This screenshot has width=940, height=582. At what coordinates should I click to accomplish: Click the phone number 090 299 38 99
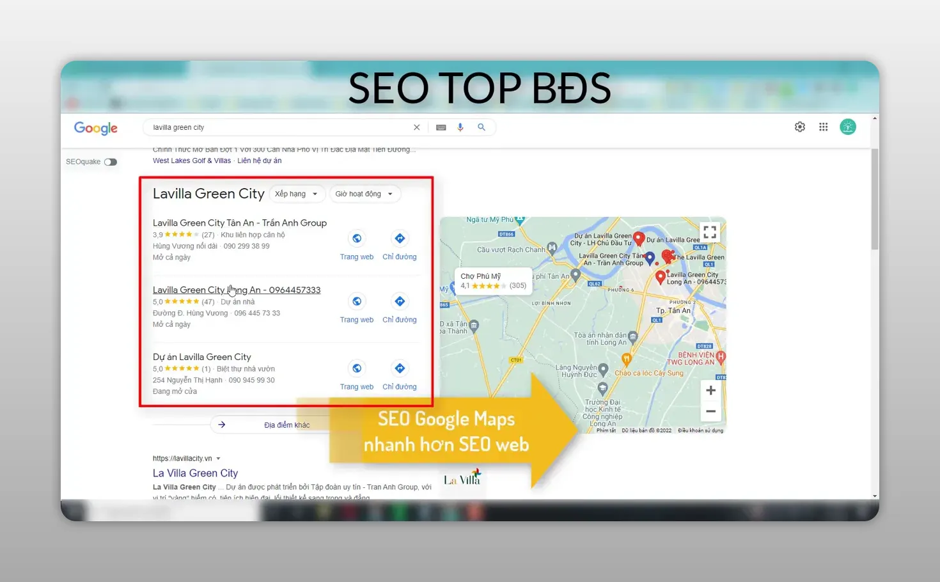pyautogui.click(x=246, y=246)
